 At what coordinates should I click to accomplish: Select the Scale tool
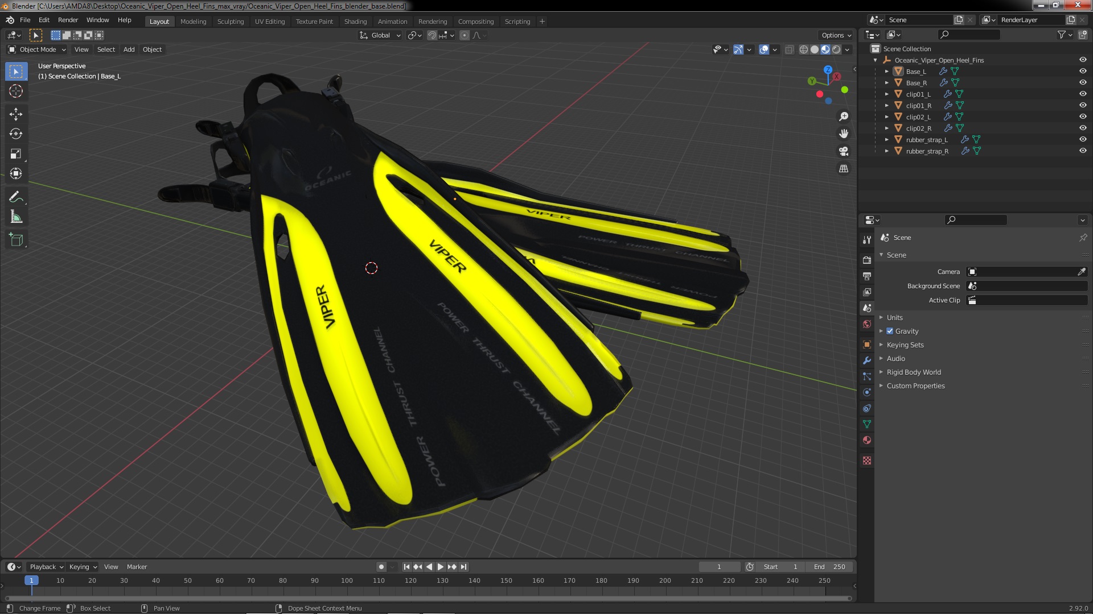pos(16,154)
